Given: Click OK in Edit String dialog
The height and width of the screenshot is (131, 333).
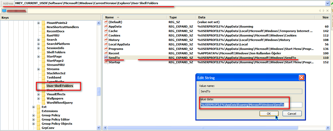Looking at the screenshot, I should (x=269, y=114).
